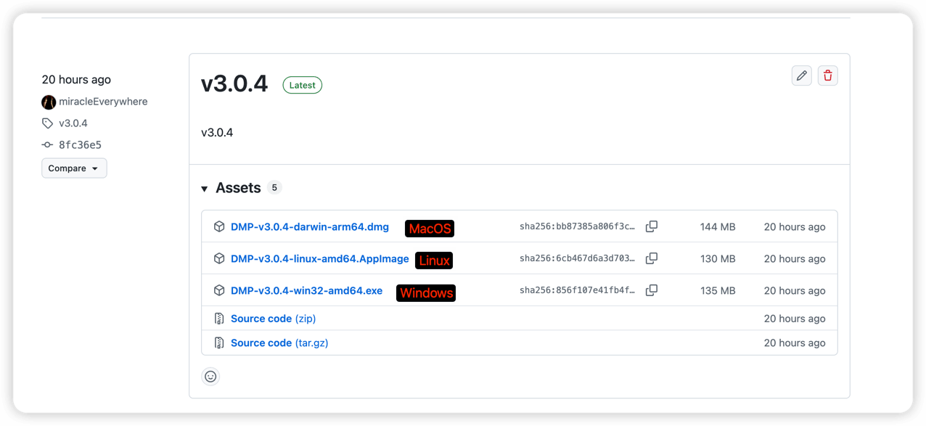Copy sha256 hash for win32 exe
The image size is (926, 426).
tap(652, 290)
